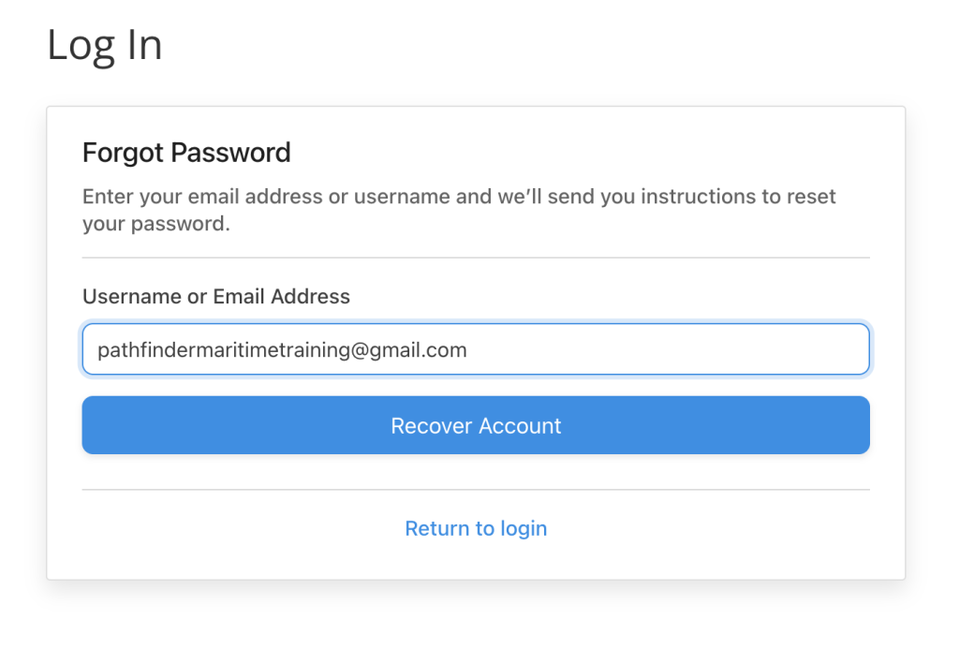Click the text "your password." in the description
This screenshot has width=959, height=664.
pos(155,225)
